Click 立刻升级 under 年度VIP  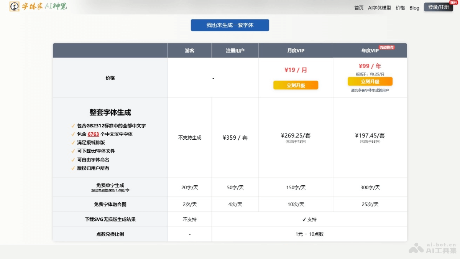(x=370, y=81)
